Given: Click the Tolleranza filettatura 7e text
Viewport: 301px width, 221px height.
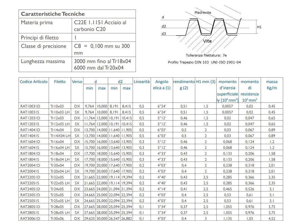Looking at the screenshot, I should (x=206, y=55).
